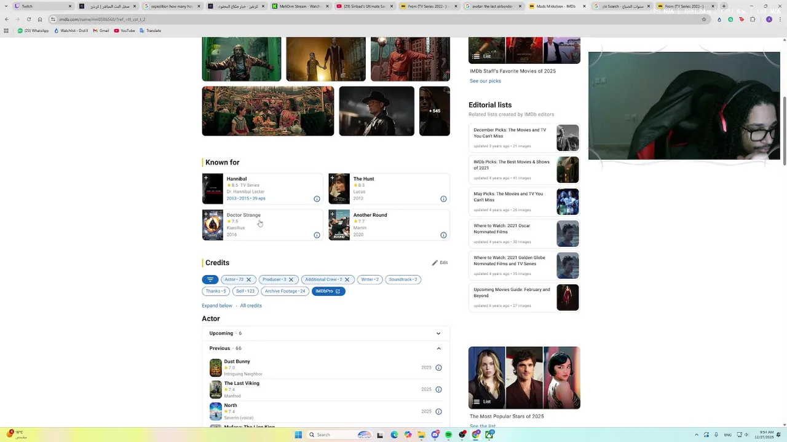Open WhatsApp bookmark in bookmarks bar

coord(33,31)
